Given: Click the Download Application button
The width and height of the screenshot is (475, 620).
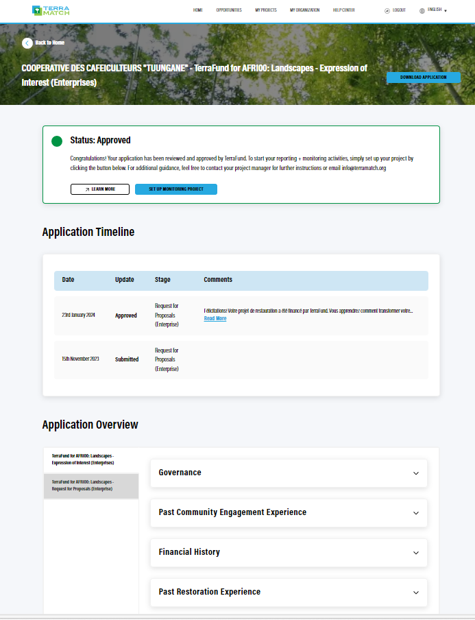Looking at the screenshot, I should [423, 77].
